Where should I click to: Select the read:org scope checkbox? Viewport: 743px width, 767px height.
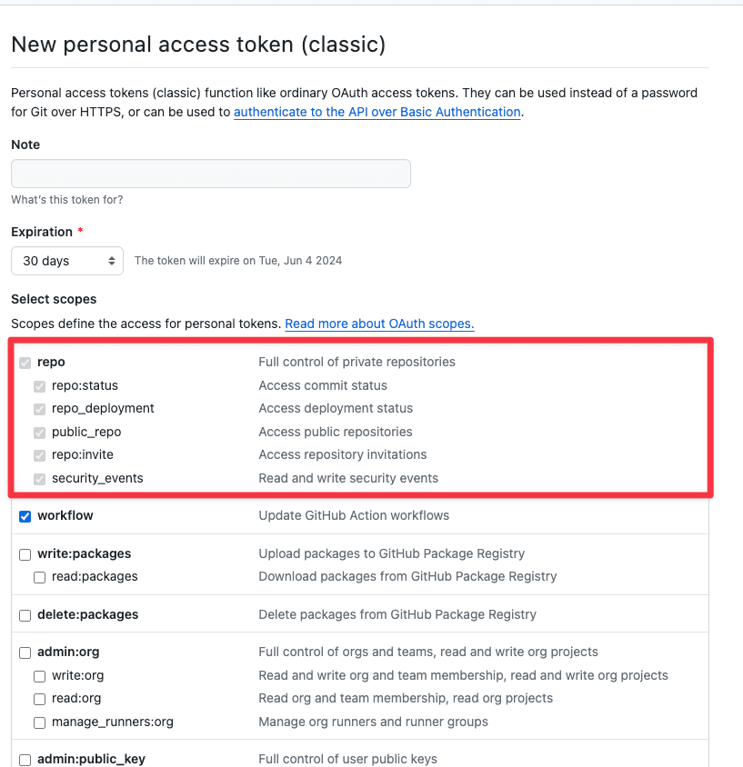pyautogui.click(x=40, y=699)
